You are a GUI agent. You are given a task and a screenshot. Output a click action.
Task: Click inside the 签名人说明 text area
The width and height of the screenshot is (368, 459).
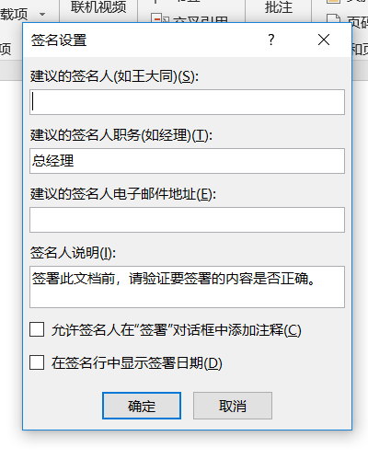[x=187, y=287]
